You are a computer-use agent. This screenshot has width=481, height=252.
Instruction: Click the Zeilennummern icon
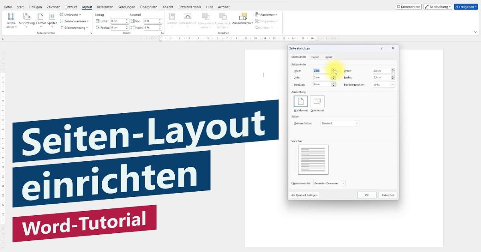74,21
